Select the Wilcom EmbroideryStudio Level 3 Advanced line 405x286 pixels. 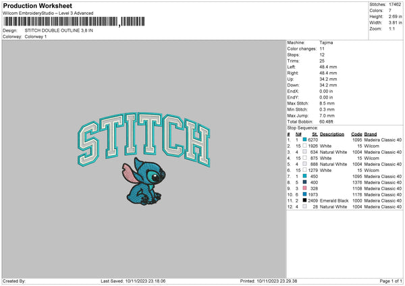pos(48,13)
